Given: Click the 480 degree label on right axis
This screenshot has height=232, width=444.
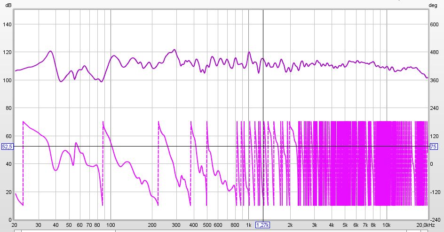Looking at the screenshot, I should click(435, 53).
